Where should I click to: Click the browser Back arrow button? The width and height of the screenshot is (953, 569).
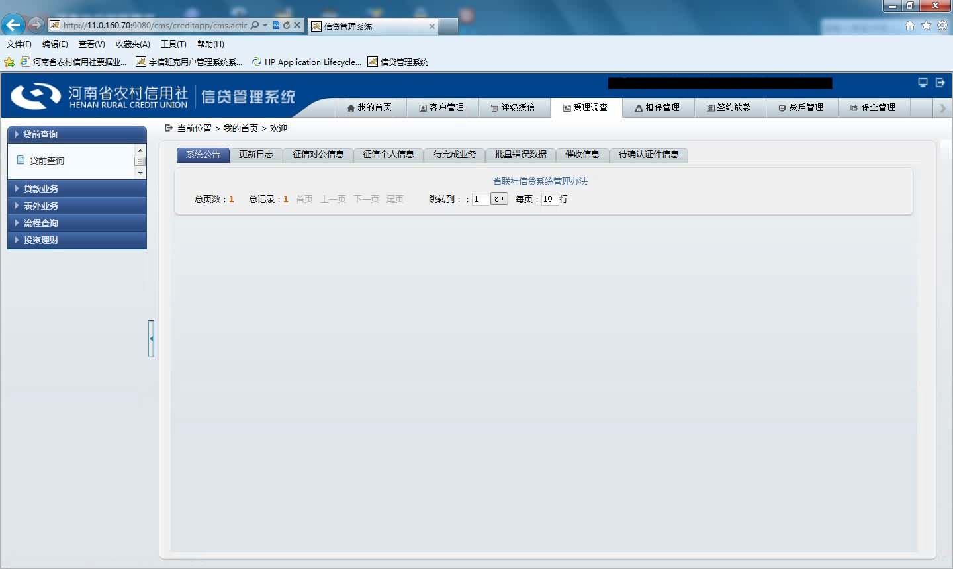[x=13, y=25]
